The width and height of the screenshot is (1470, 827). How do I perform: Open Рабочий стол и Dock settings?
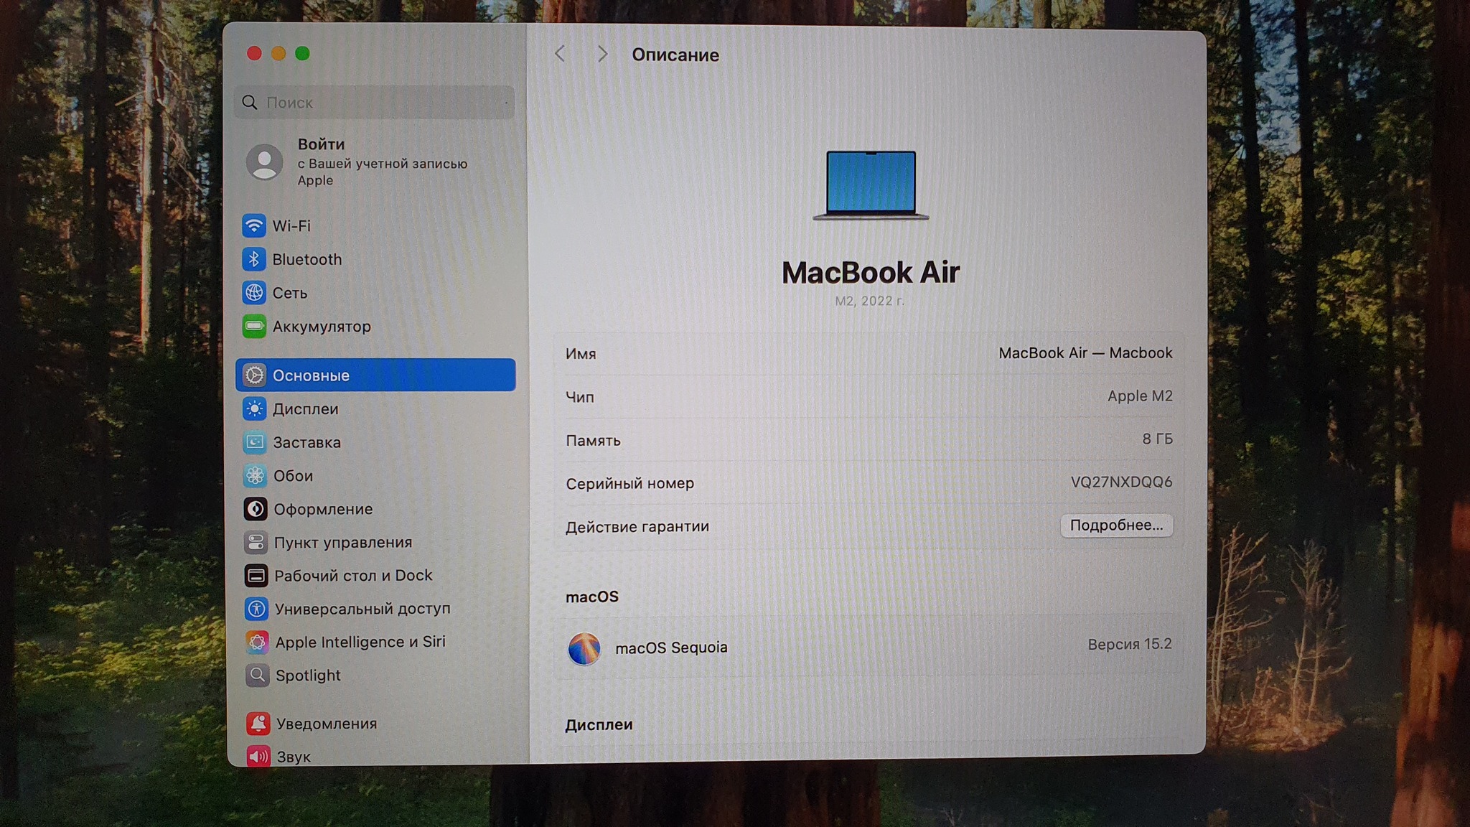pos(352,576)
